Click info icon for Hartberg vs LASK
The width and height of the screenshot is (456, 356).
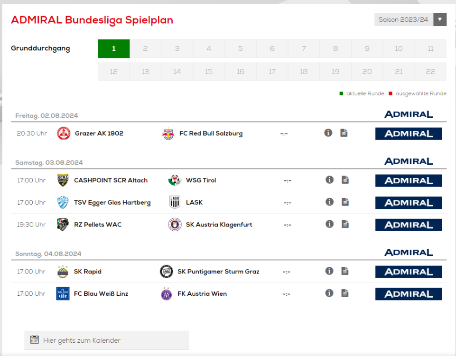(x=329, y=202)
